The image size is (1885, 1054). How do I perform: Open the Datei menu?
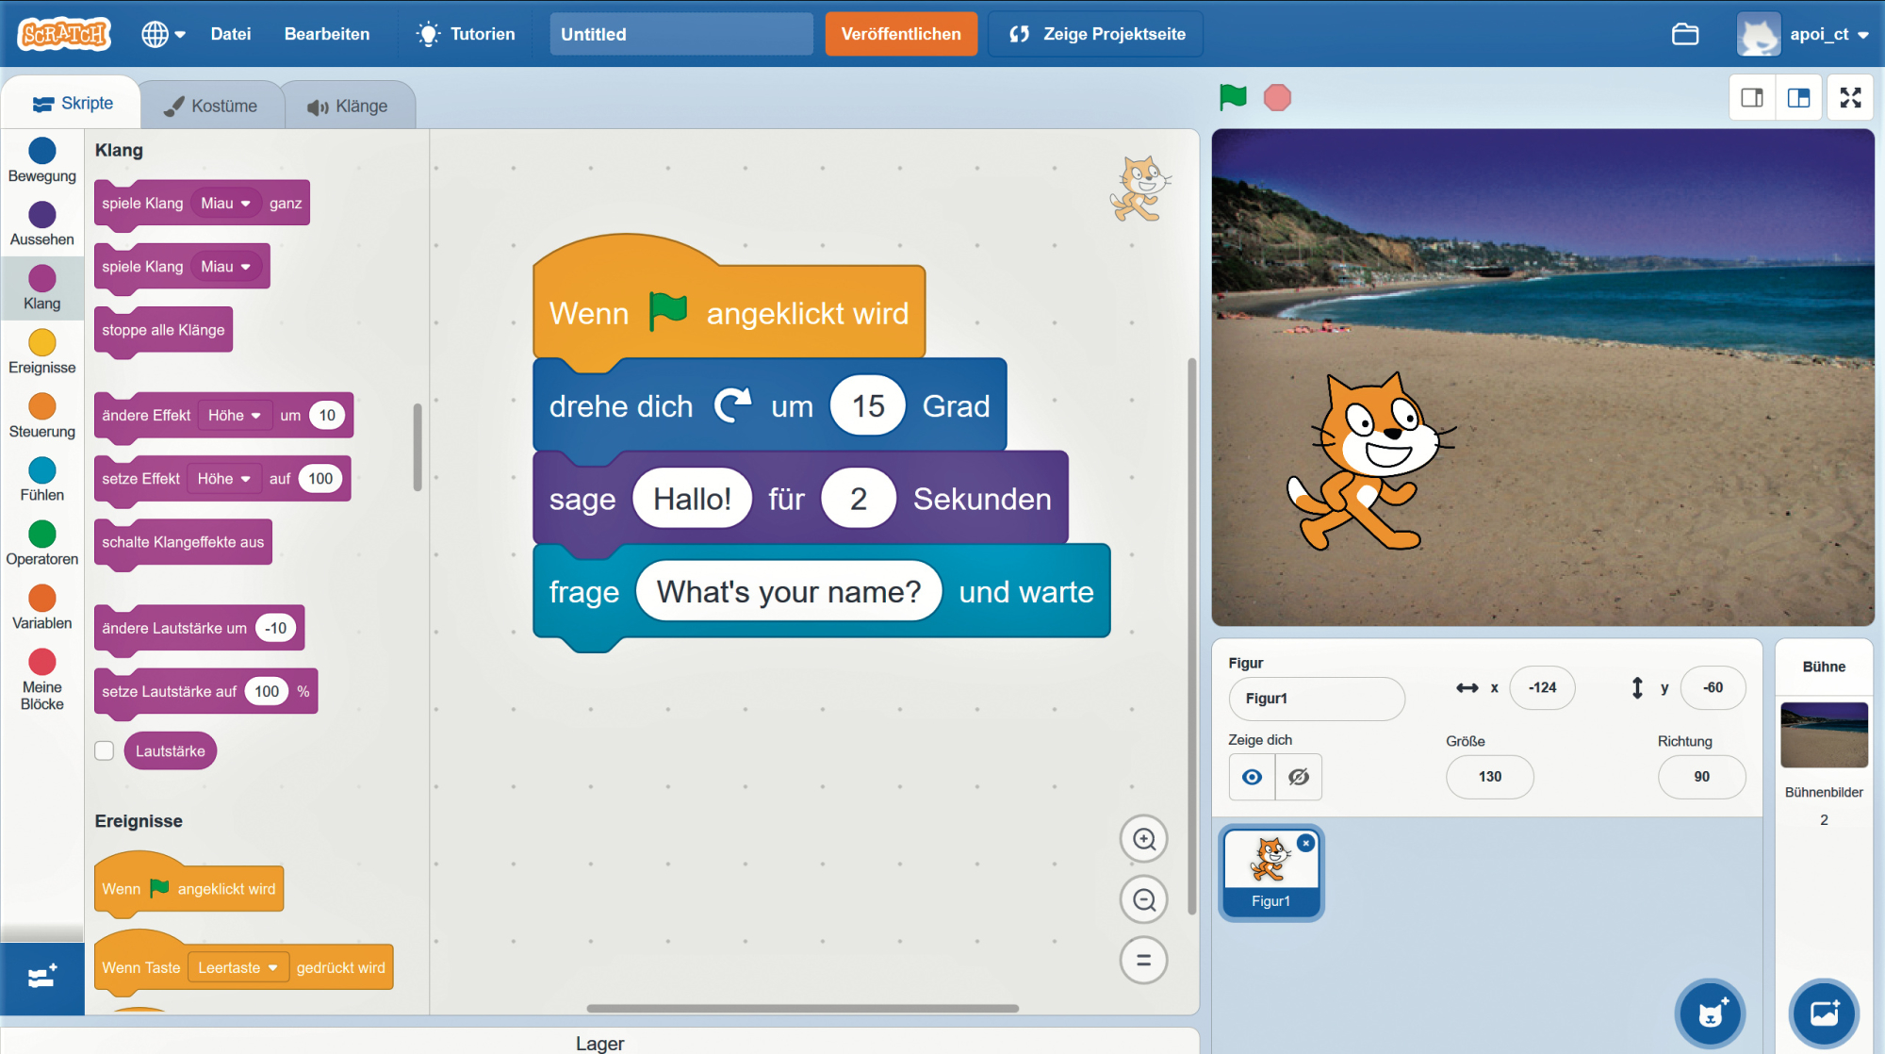[230, 34]
